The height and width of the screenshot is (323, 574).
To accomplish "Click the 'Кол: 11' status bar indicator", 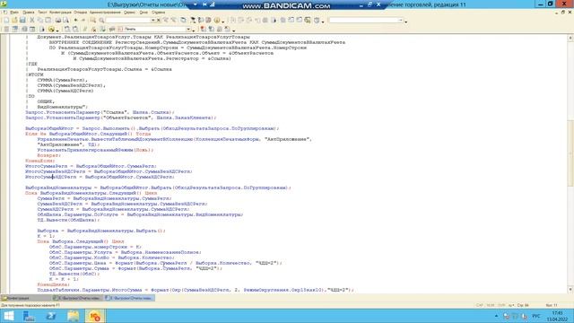I will click(x=551, y=305).
